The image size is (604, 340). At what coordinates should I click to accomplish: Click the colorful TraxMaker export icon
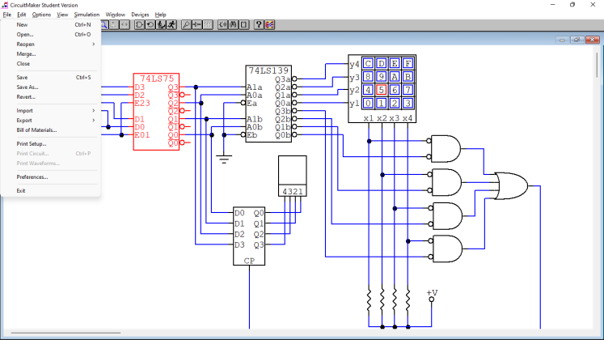pyautogui.click(x=269, y=25)
